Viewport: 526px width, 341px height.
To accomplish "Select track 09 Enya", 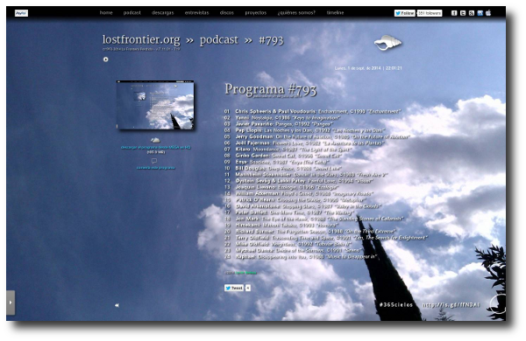I will (278, 162).
